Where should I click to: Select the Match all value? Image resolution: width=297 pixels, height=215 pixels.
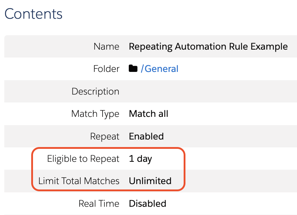tap(148, 114)
